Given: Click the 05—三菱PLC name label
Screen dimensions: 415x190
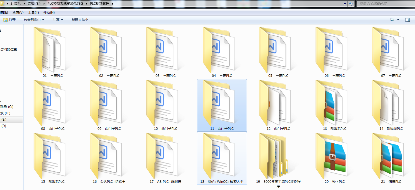Looking at the screenshot, I should pyautogui.click(x=278, y=75).
